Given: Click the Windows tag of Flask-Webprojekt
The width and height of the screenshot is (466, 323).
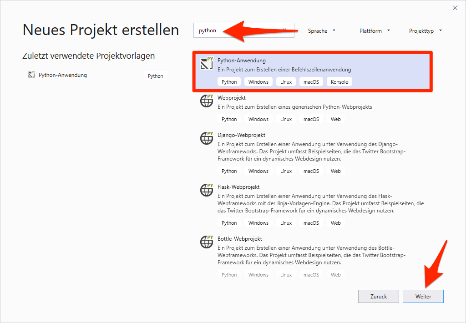Looking at the screenshot, I should coord(258,223).
